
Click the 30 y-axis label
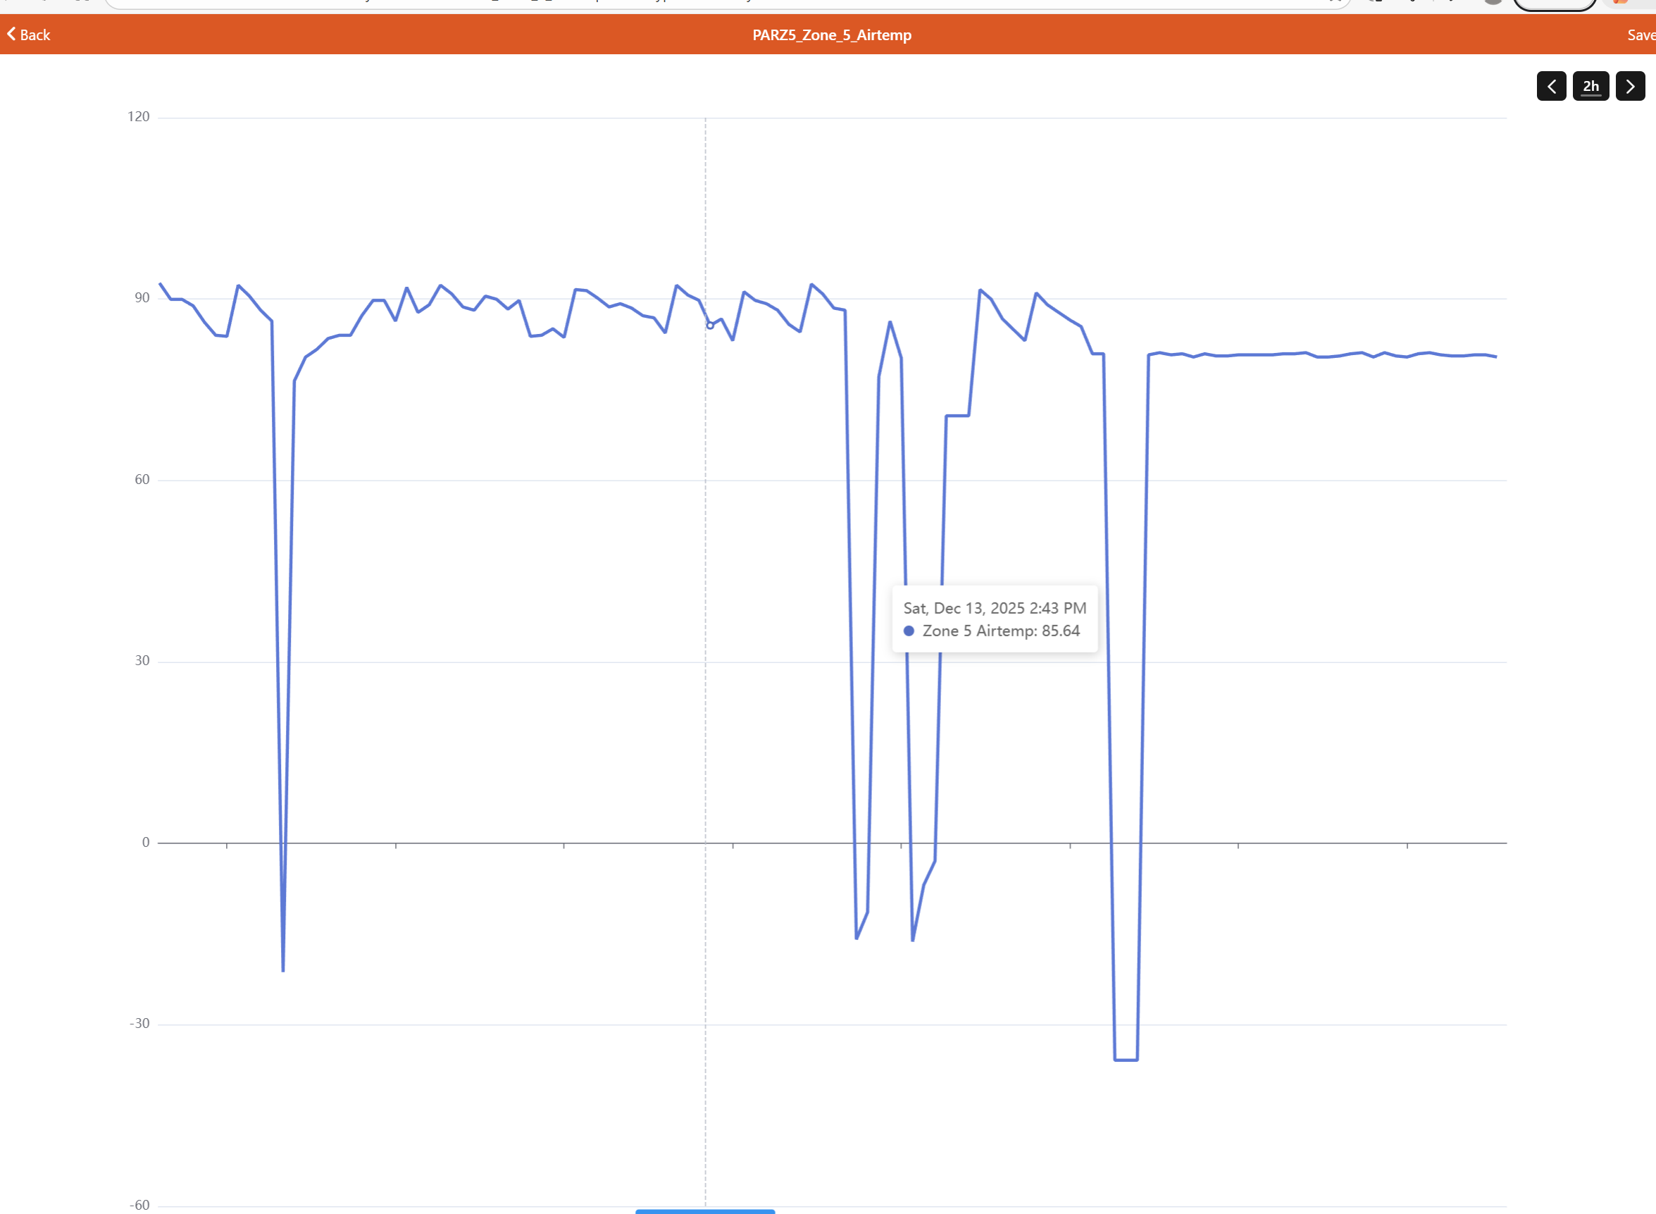(x=142, y=661)
